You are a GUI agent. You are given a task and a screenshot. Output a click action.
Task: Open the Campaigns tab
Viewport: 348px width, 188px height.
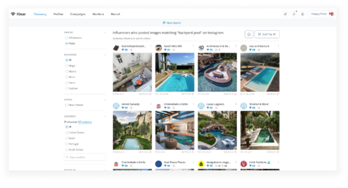click(78, 14)
